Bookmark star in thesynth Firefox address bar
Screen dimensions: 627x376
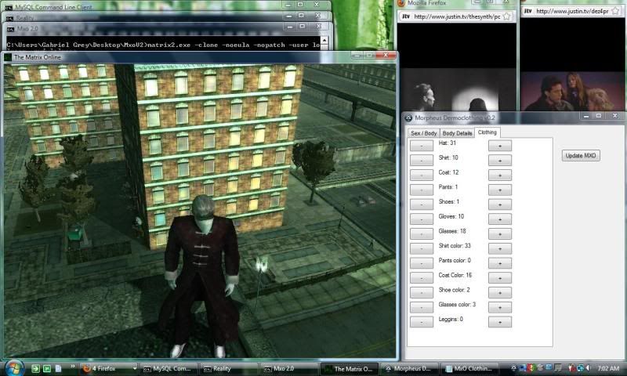coord(506,16)
